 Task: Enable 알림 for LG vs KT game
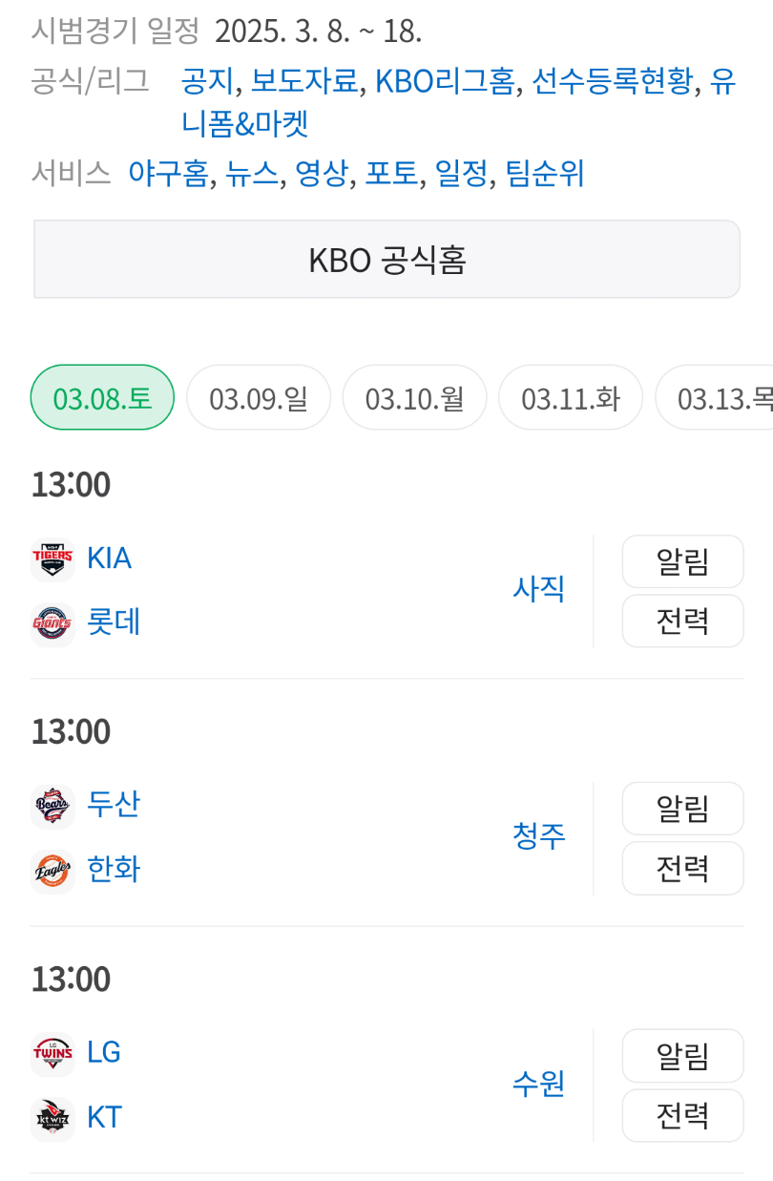click(x=682, y=1056)
